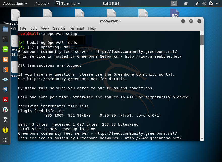Launch Firefox from the dock

[5, 59]
